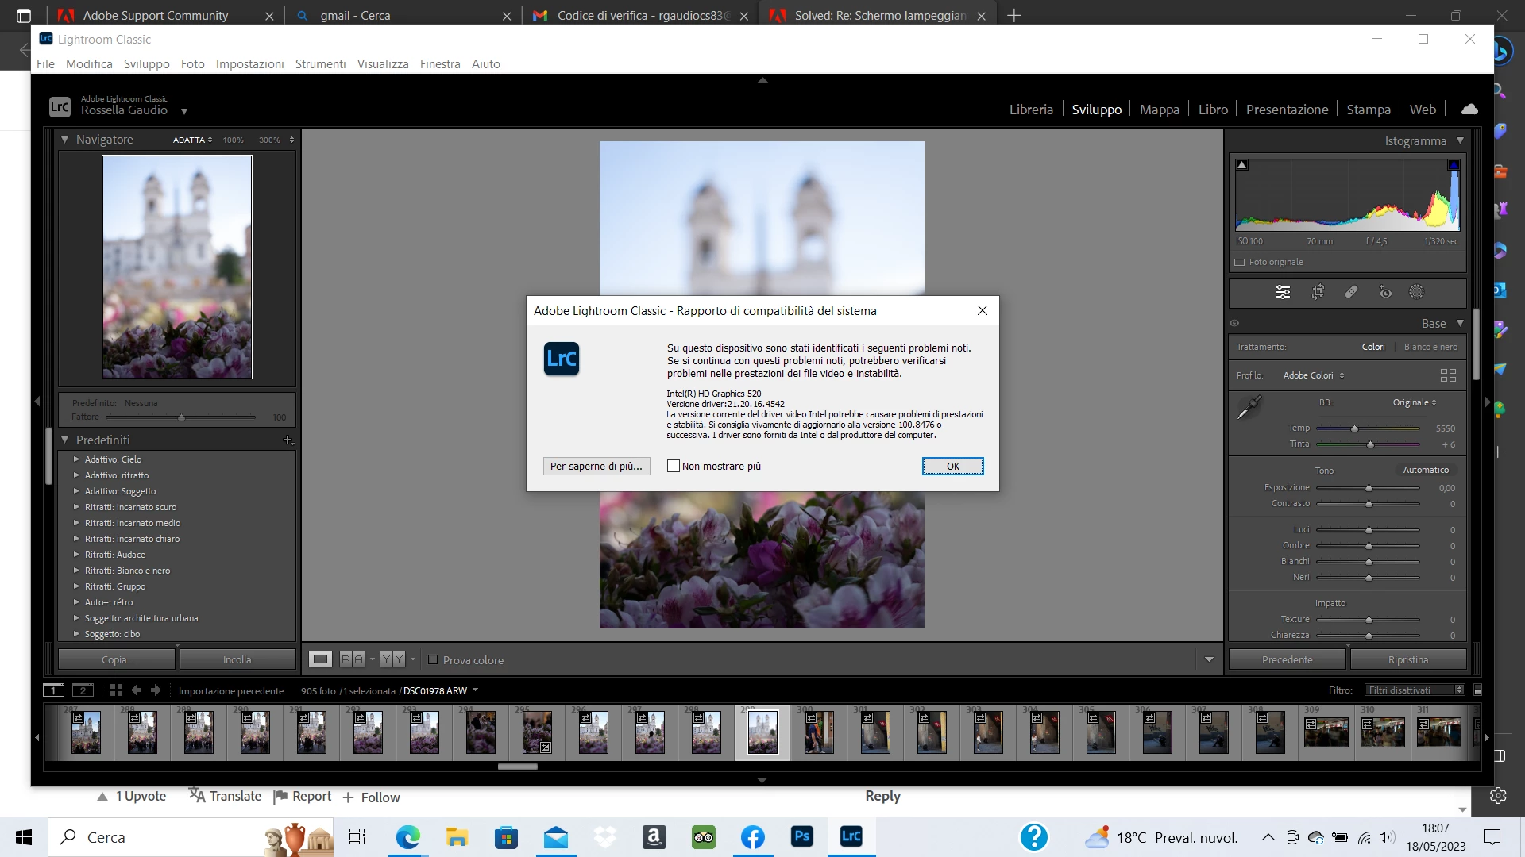Switch to the Libreria module
Screen dimensions: 1525x857
click(x=1031, y=110)
